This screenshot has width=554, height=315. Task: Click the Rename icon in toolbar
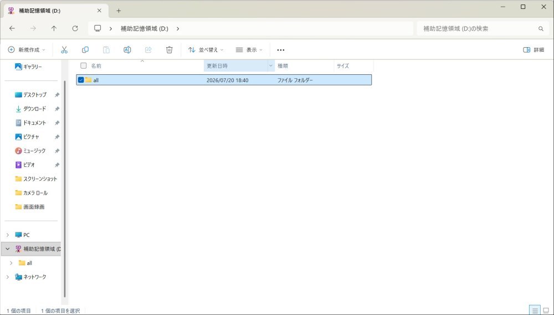coord(127,50)
